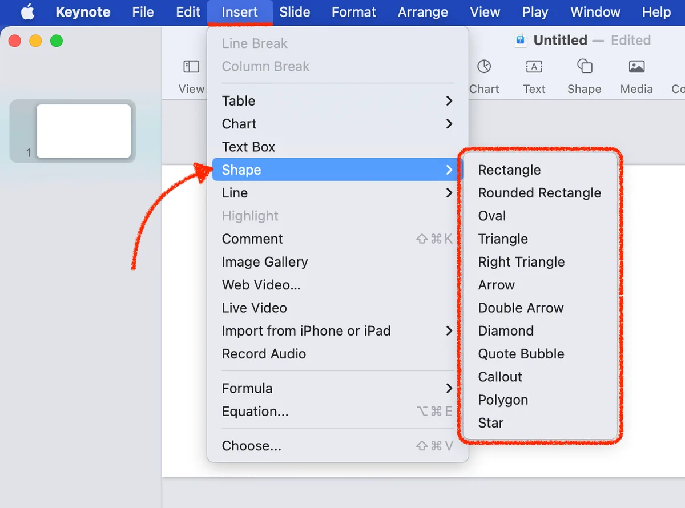This screenshot has height=508, width=685.
Task: Expand Import from iPhone or iPad submenu
Action: [337, 331]
